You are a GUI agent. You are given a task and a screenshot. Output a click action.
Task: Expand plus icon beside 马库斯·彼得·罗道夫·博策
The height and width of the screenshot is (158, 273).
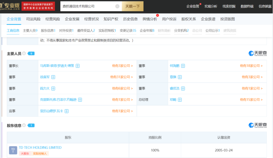coord(78,66)
